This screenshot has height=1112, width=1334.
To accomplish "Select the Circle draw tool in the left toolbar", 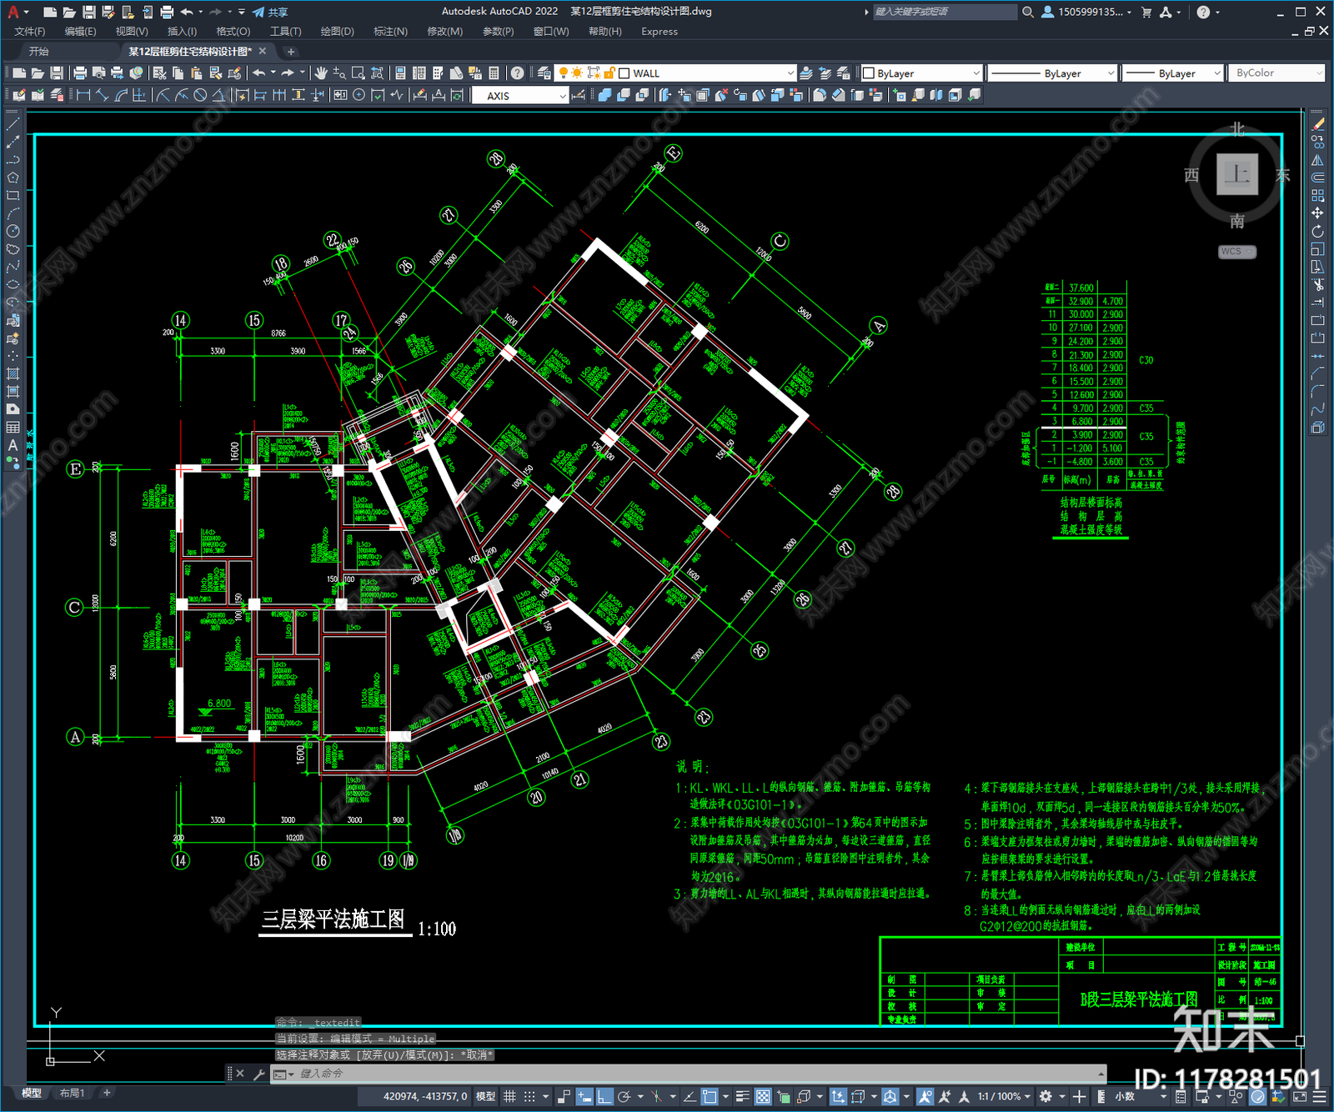I will [x=13, y=231].
